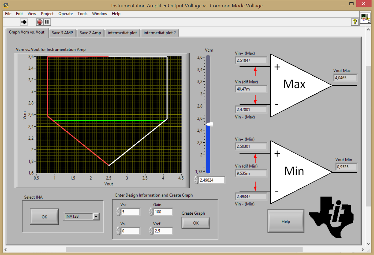Screen dimensions: 374x255
Task: Click the Vcm vertical slider handle
Action: [x=209, y=124]
